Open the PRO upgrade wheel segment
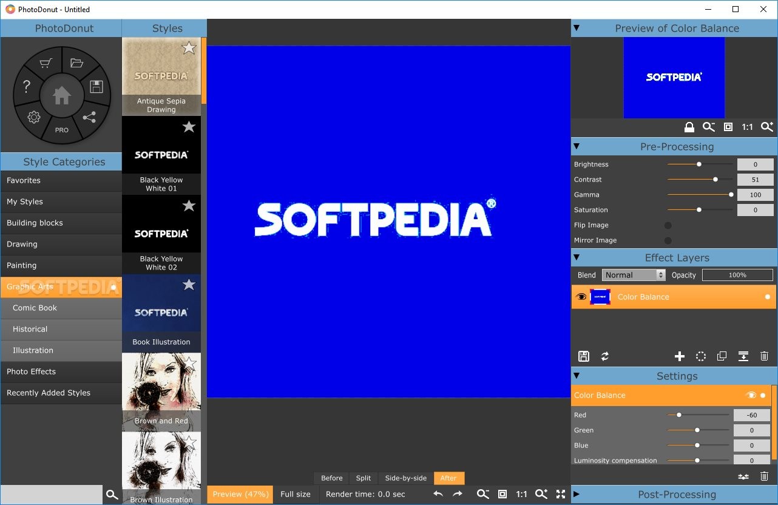This screenshot has height=505, width=778. point(62,130)
